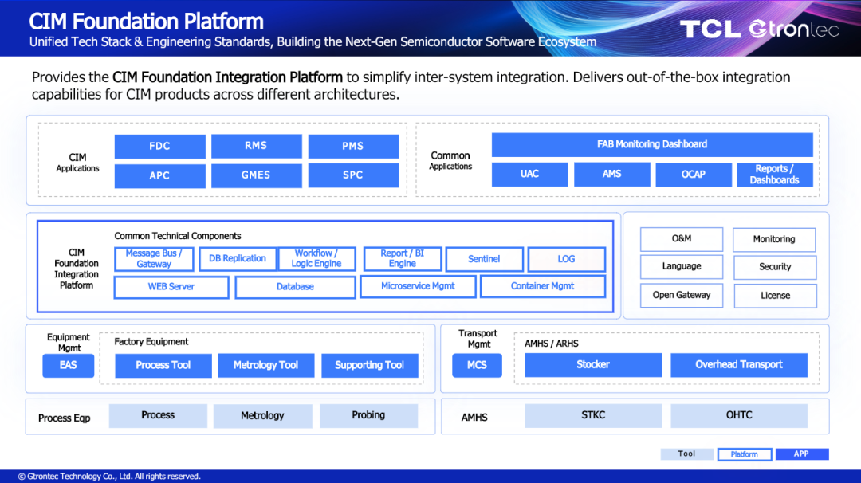This screenshot has width=861, height=483.
Task: Select the APC application box
Action: 159,175
